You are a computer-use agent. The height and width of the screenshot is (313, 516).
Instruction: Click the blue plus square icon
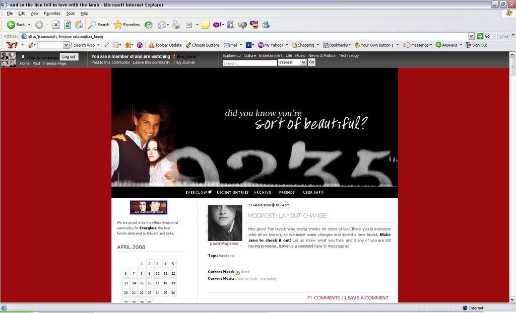[249, 45]
